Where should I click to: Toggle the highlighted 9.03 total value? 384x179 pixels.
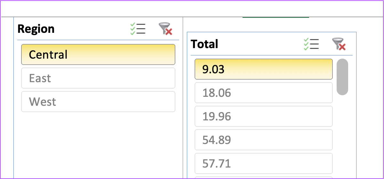264,69
